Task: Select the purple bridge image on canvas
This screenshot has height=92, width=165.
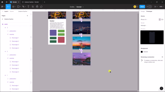Action: [81, 59]
